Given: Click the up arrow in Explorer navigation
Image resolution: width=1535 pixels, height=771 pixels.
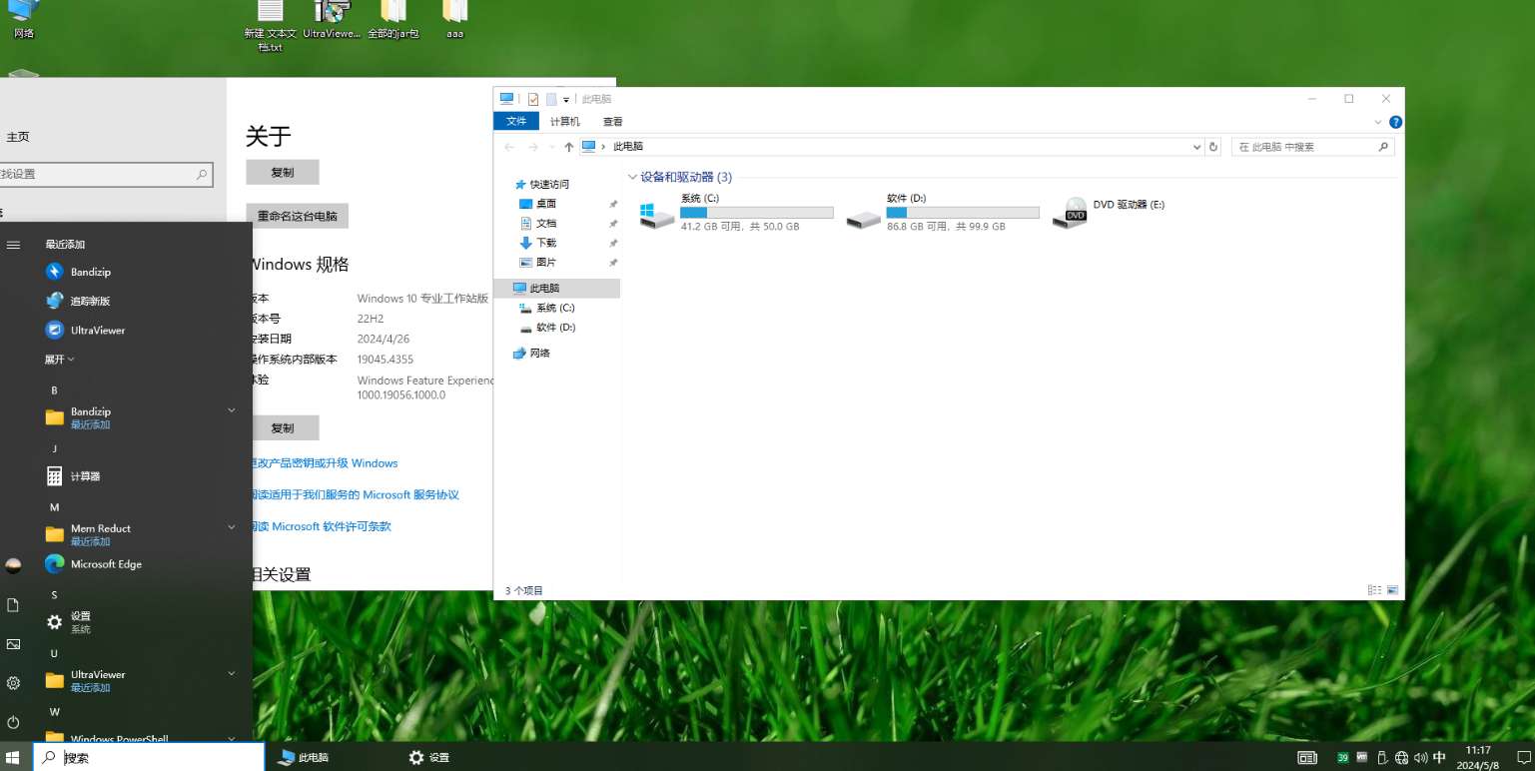Looking at the screenshot, I should click(x=568, y=147).
